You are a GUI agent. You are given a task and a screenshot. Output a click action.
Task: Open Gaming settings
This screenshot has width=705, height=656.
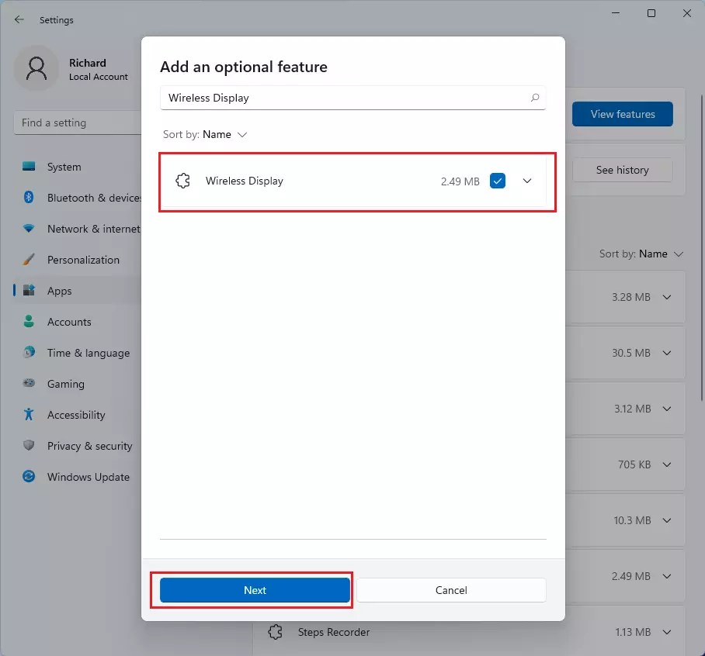(x=64, y=384)
